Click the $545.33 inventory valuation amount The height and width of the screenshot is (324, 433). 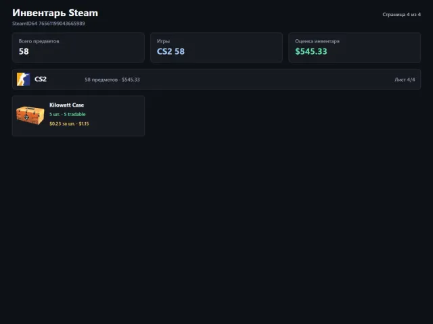click(311, 51)
